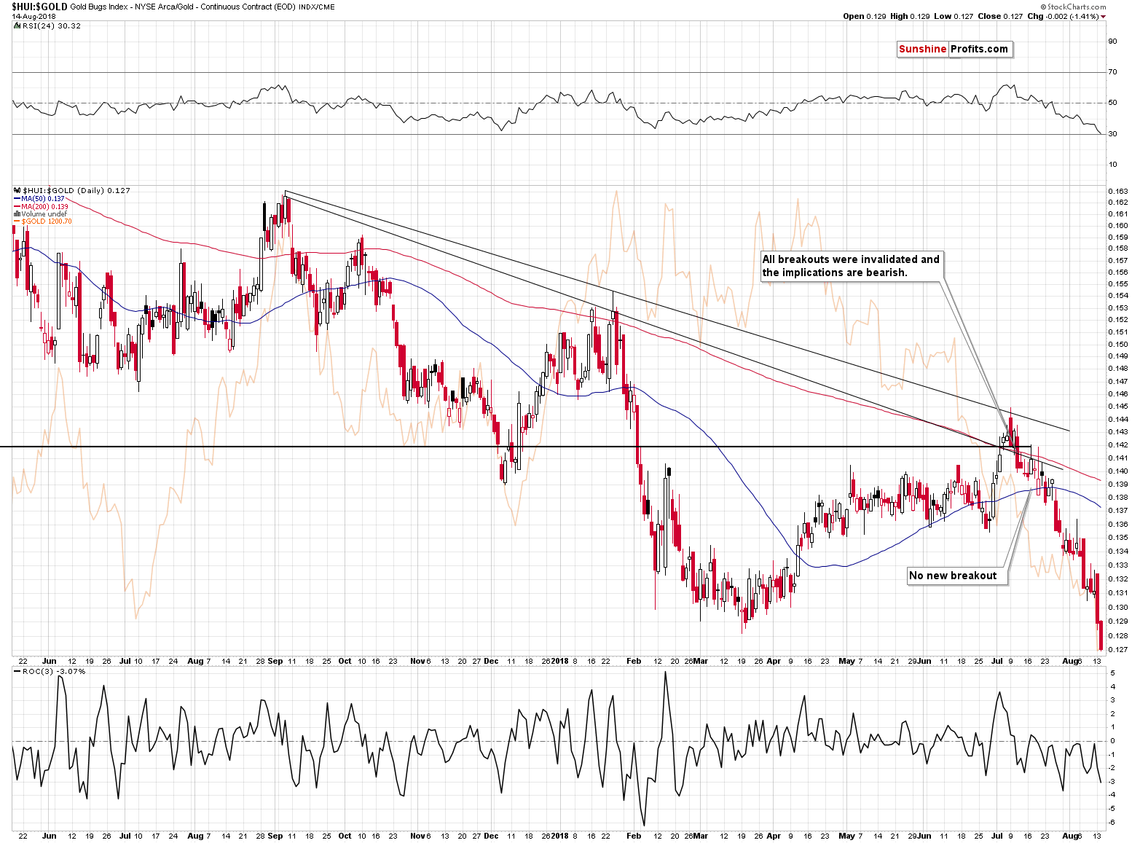Click the blue MA(50) legend line marker
The image size is (1140, 843).
click(x=17, y=199)
